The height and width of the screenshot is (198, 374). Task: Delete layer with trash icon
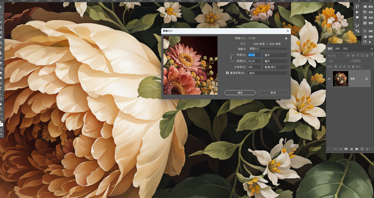pos(367,149)
